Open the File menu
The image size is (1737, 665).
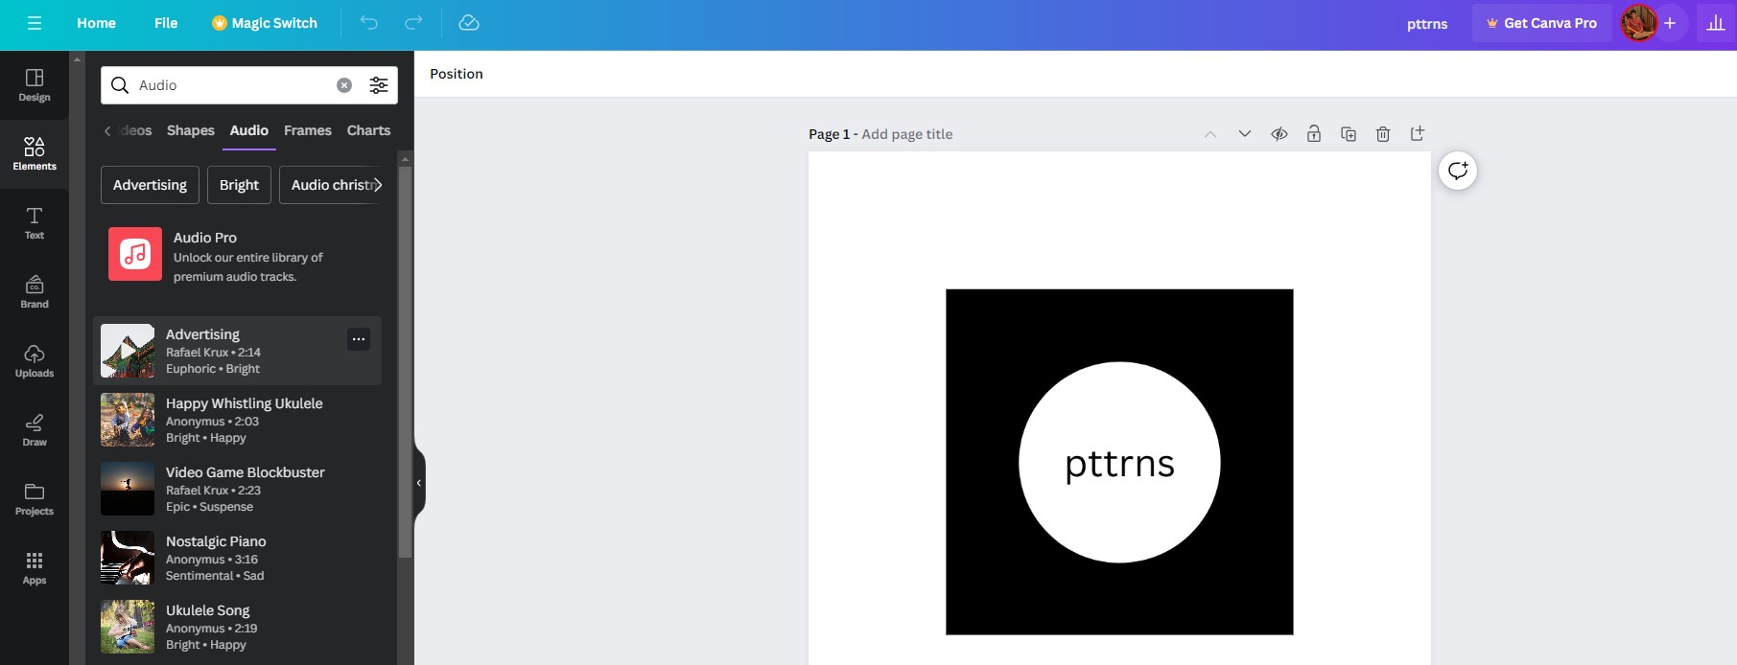[x=166, y=23]
